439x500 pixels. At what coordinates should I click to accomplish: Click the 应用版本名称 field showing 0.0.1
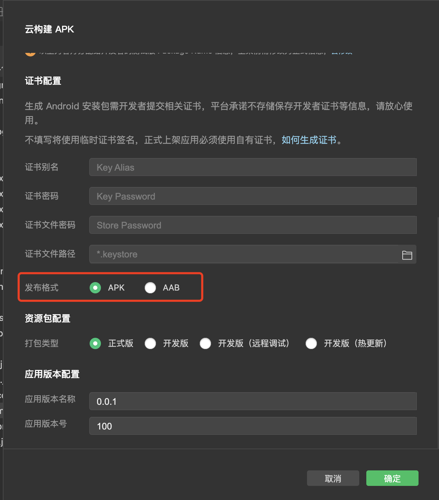coord(253,402)
